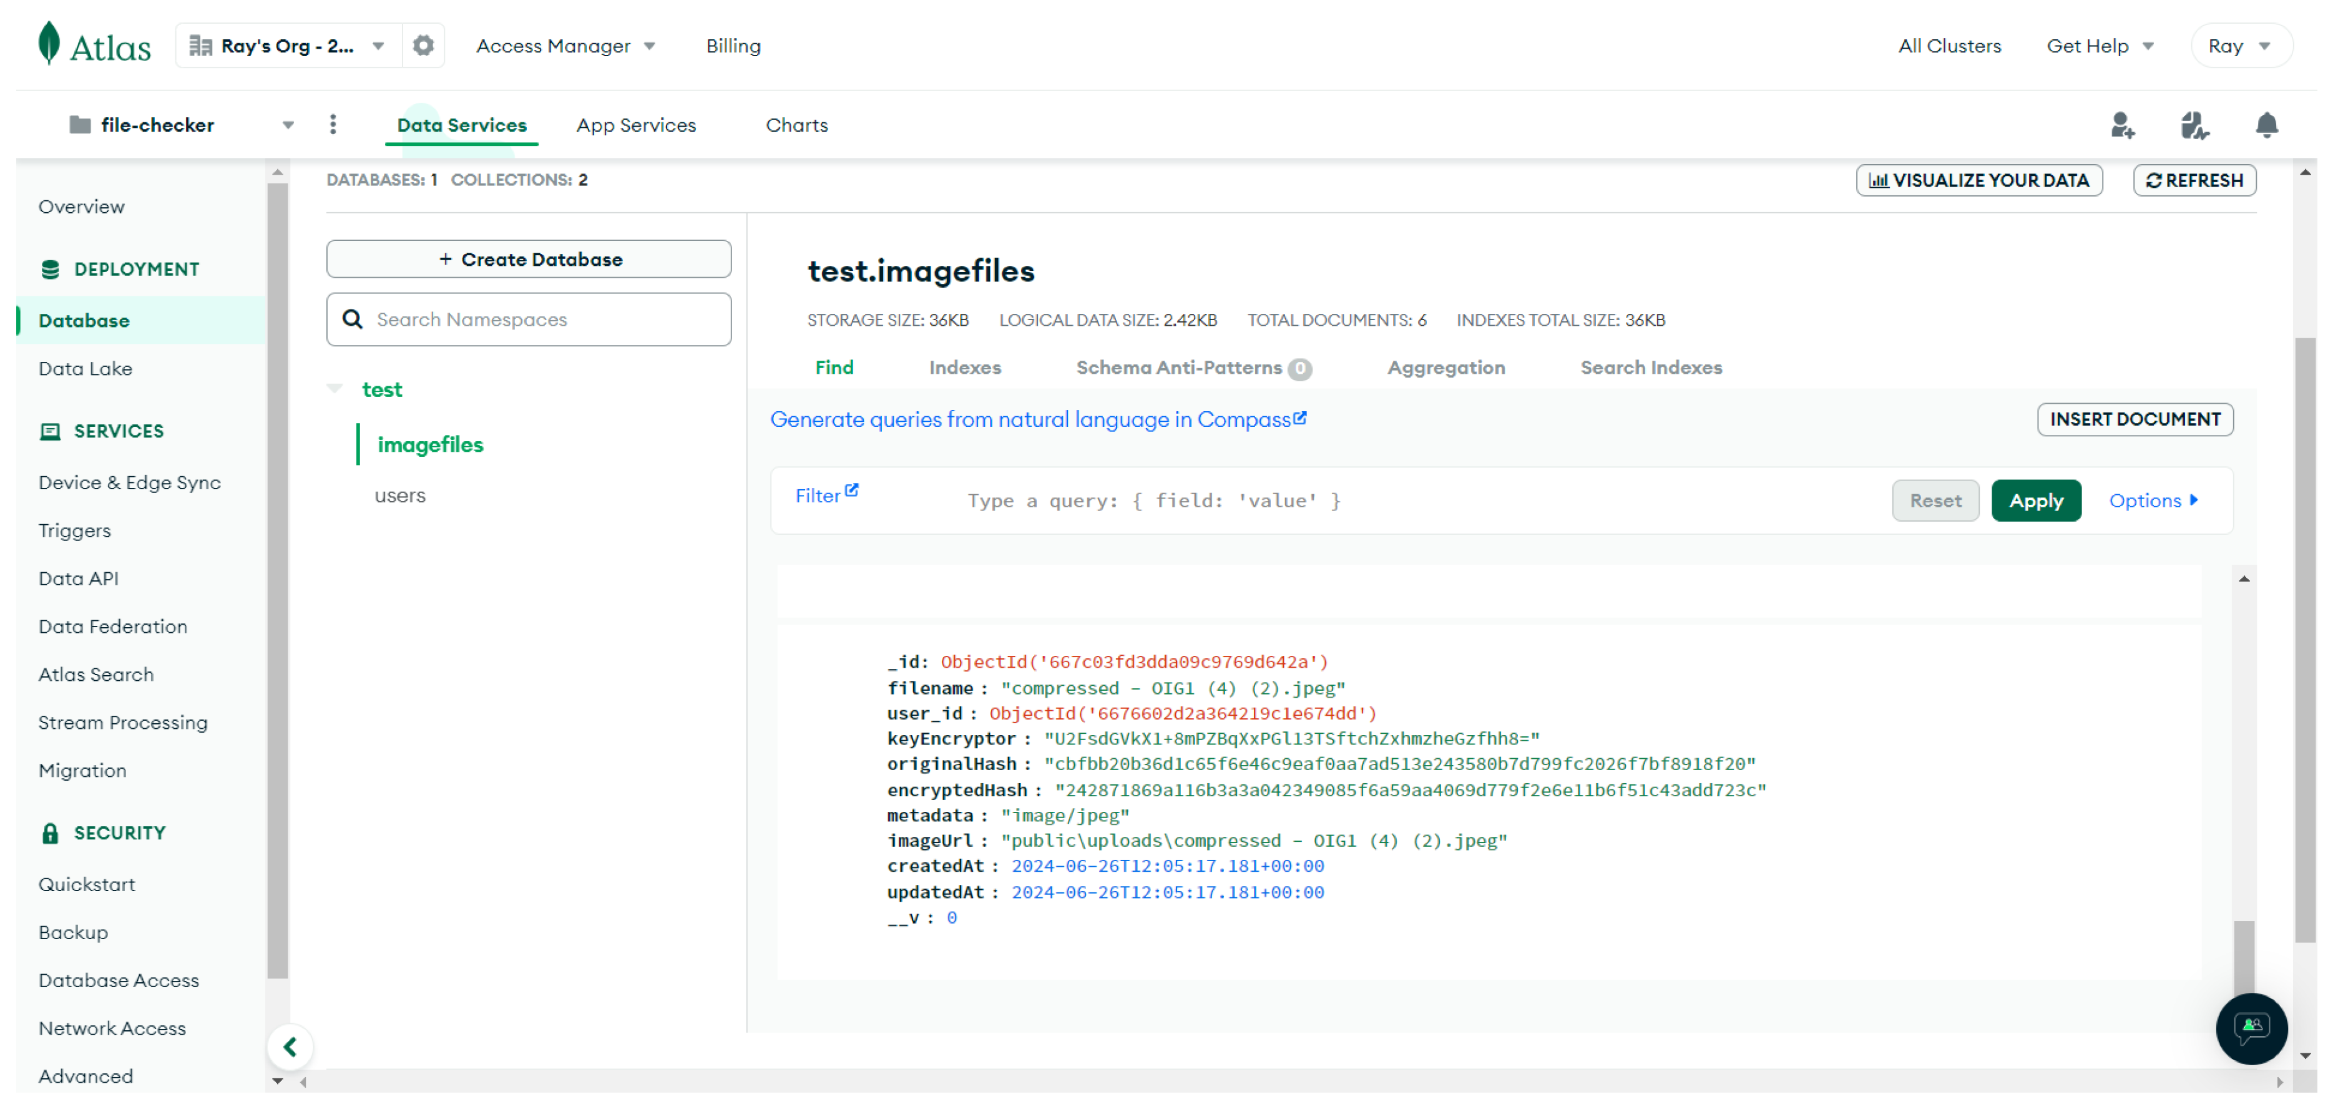Screen dimensions: 2338x1112
Task: Open the file-checker project dropdown
Action: tap(288, 124)
